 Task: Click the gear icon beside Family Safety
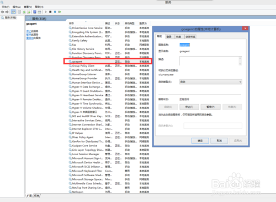tap(70, 41)
